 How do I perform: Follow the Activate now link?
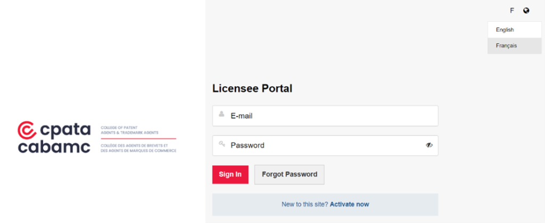click(349, 204)
